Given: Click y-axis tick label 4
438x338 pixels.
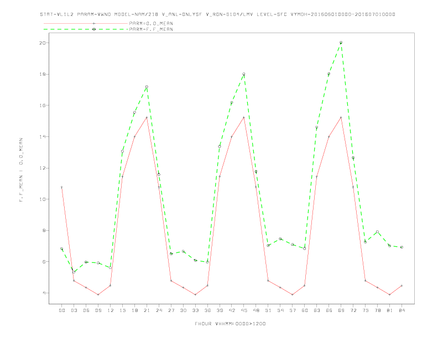Looking at the screenshot, I should (44, 293).
